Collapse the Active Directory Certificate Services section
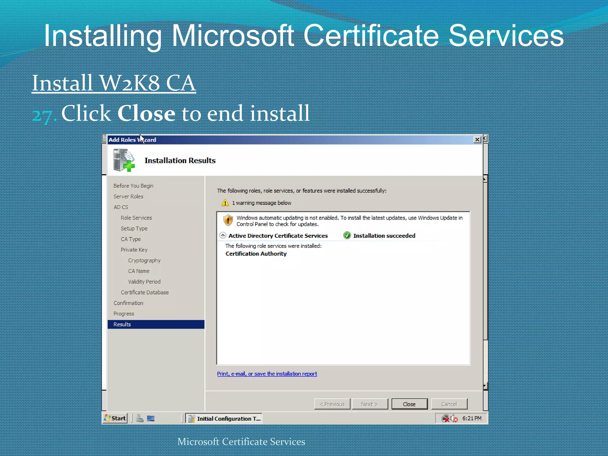 pos(223,235)
